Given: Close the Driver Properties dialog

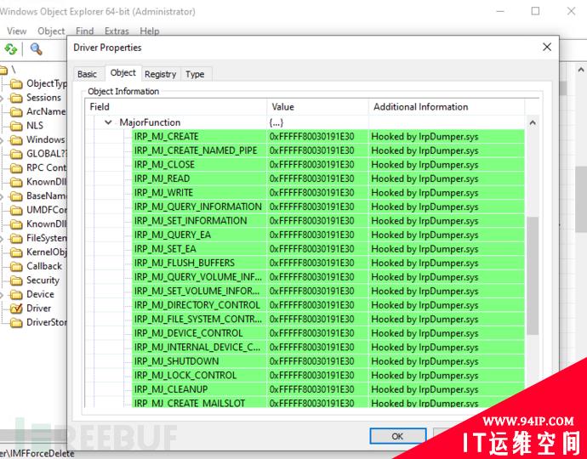Looking at the screenshot, I should [547, 47].
